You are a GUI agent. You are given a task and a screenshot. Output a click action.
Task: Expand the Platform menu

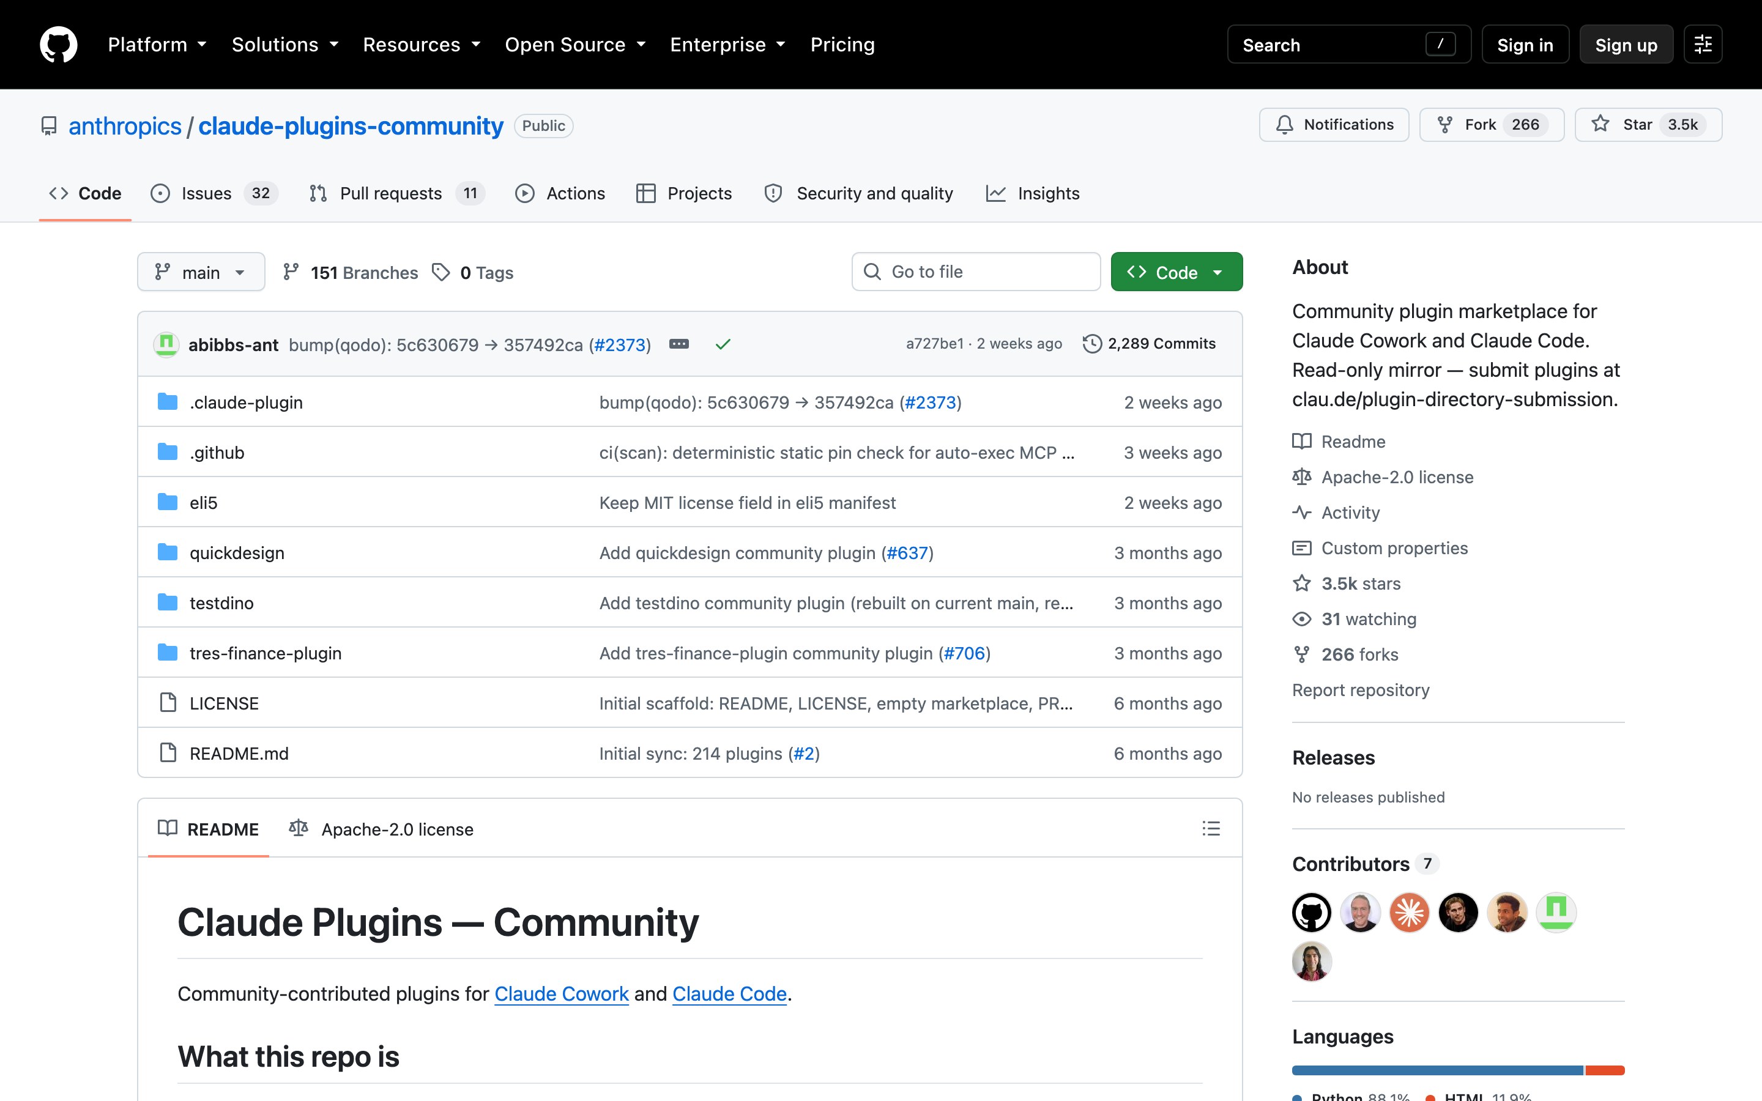point(157,45)
